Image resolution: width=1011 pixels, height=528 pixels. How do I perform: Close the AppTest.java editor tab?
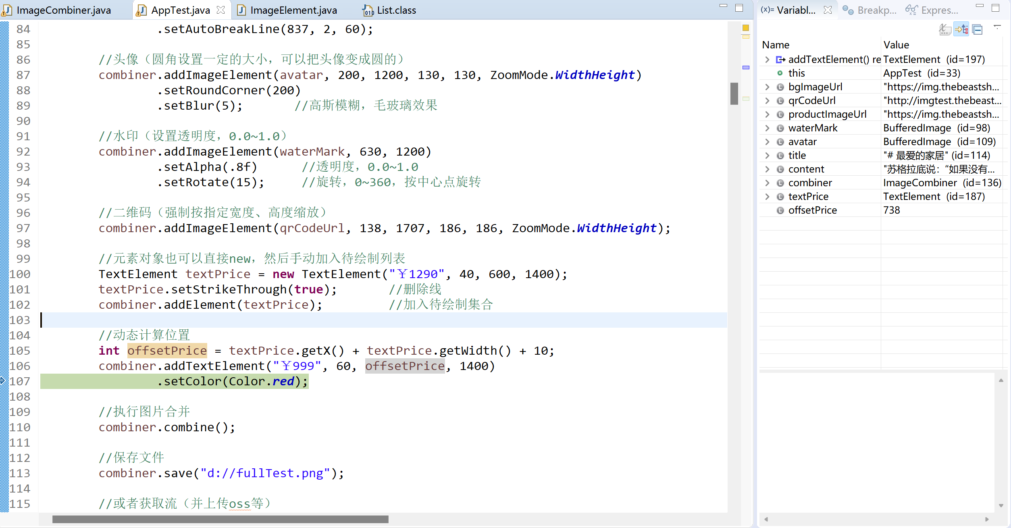coord(221,10)
